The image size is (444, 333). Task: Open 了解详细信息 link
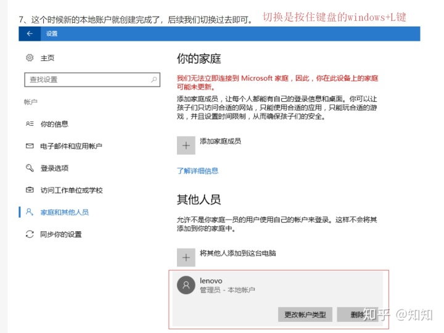coord(198,171)
